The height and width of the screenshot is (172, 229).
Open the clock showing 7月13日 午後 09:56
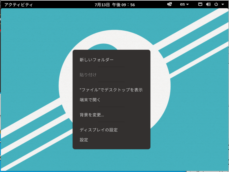pos(115,5)
